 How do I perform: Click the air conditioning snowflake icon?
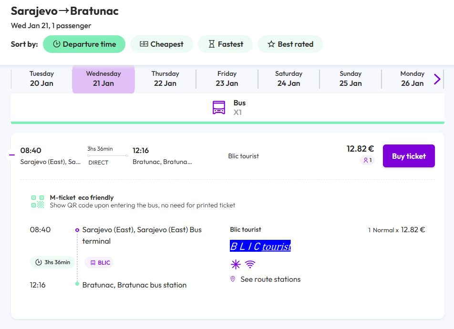click(236, 264)
